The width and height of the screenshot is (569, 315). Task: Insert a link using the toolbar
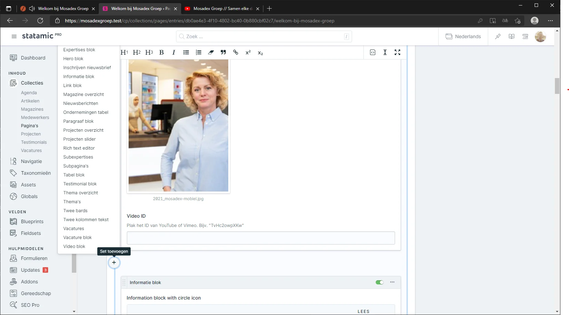pyautogui.click(x=236, y=53)
